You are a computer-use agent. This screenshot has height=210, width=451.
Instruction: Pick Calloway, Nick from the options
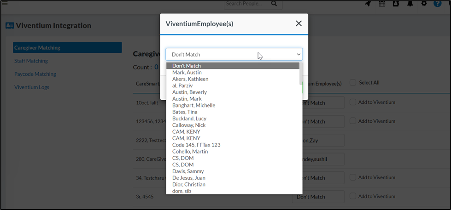tap(189, 125)
